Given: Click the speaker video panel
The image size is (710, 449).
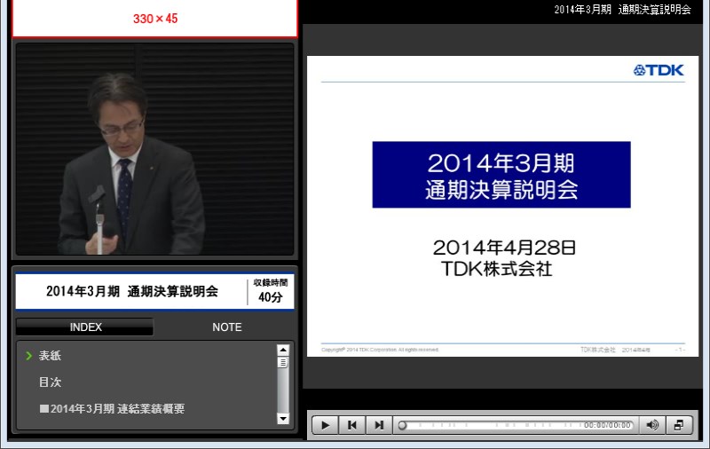Looking at the screenshot, I should click(x=154, y=149).
